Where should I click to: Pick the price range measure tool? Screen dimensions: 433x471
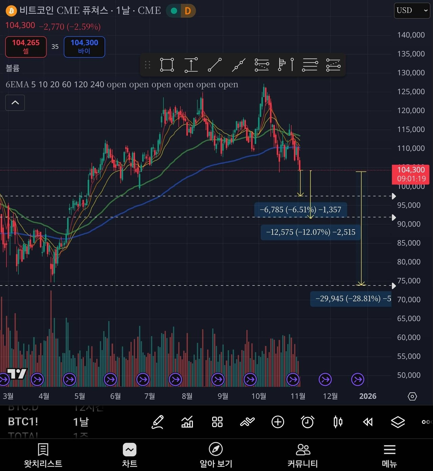tap(191, 65)
